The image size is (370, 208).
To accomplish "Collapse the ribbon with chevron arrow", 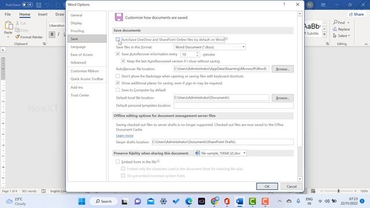I will coord(366,44).
